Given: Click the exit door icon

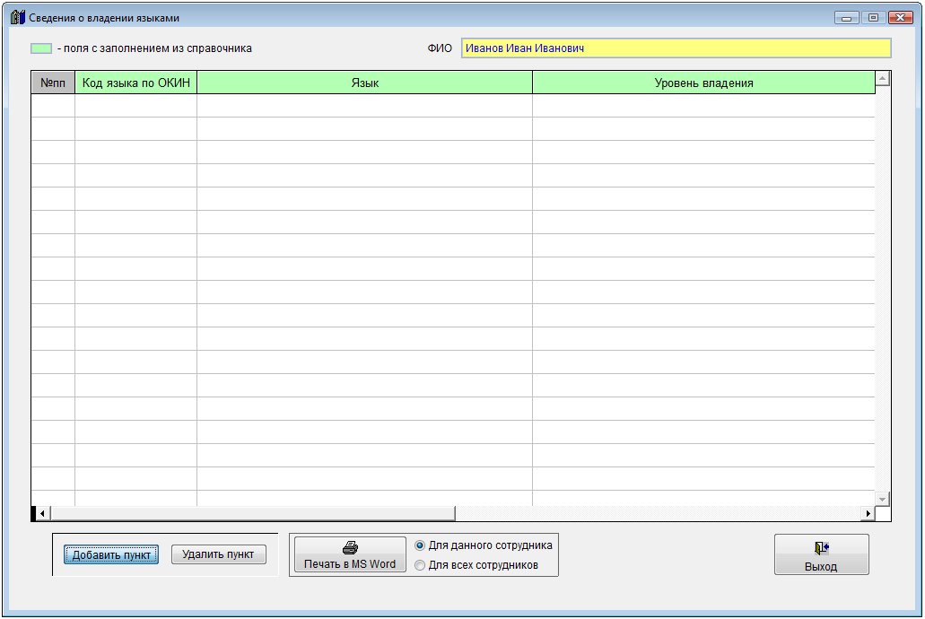Looking at the screenshot, I should pyautogui.click(x=821, y=548).
